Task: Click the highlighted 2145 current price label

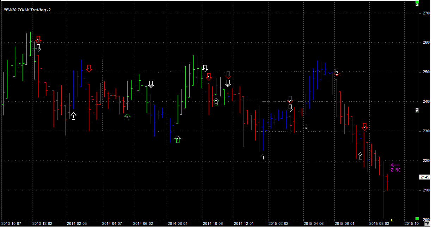Action: (x=425, y=177)
